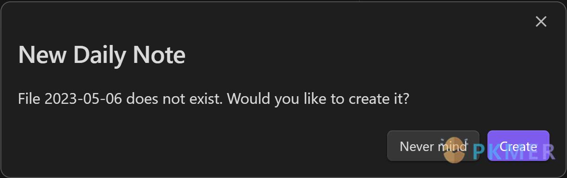Click the New Daily Note heading
The image size is (567, 178).
(102, 55)
